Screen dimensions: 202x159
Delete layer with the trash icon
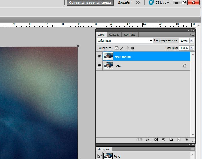point(187,140)
